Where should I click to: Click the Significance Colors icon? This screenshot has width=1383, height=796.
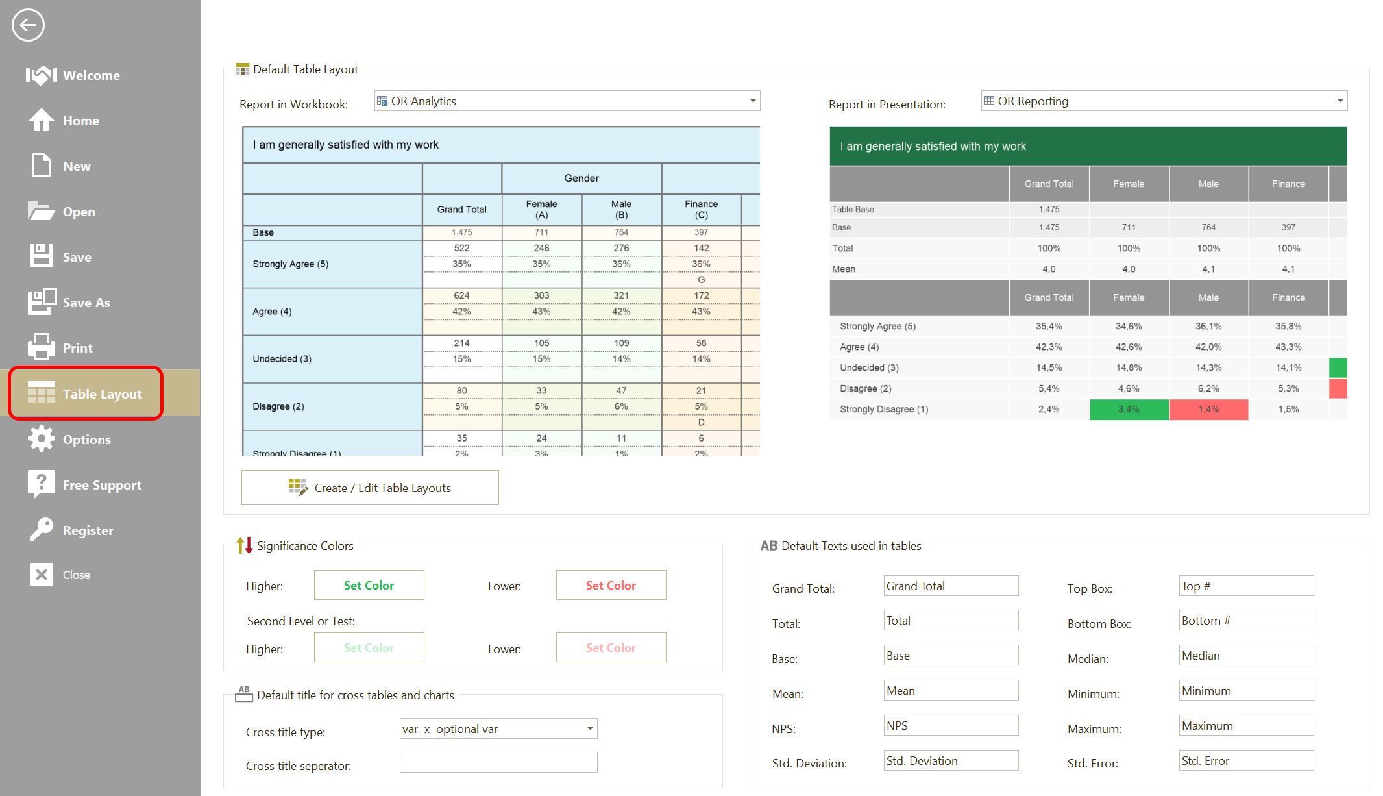[245, 545]
